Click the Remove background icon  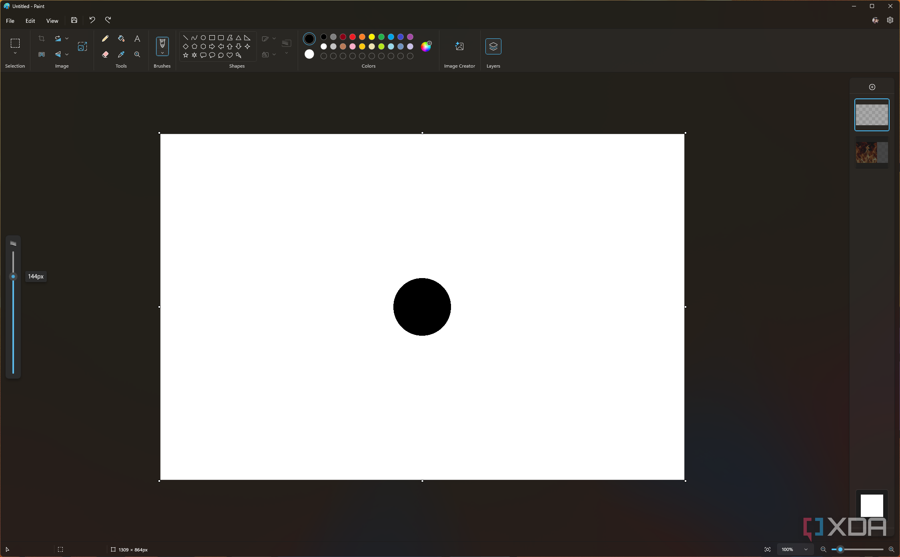[x=42, y=54]
